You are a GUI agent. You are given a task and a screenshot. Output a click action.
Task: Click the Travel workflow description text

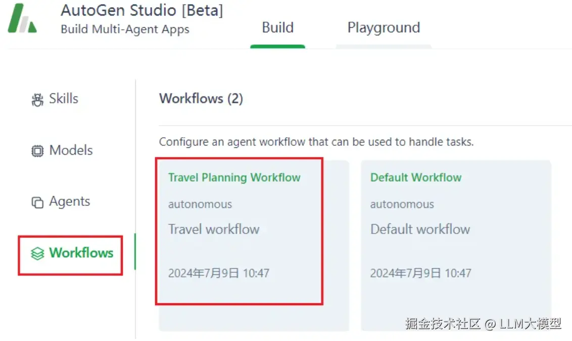coord(214,230)
